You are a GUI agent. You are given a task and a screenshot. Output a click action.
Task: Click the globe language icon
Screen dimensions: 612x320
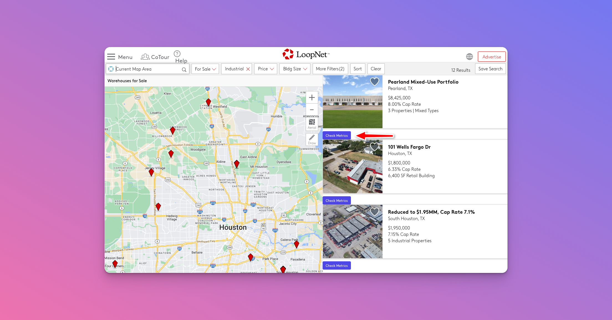pos(469,57)
